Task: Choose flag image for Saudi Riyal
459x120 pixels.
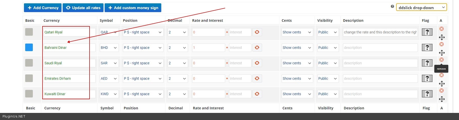Action: pyautogui.click(x=427, y=63)
